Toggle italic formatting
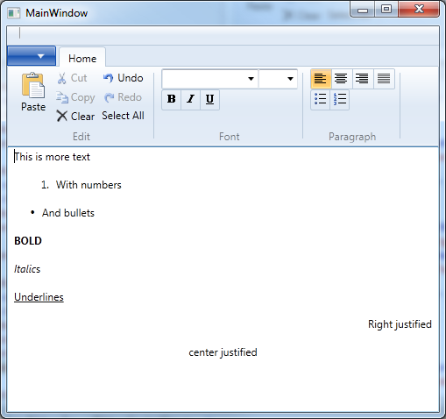This screenshot has width=446, height=419. [x=191, y=99]
